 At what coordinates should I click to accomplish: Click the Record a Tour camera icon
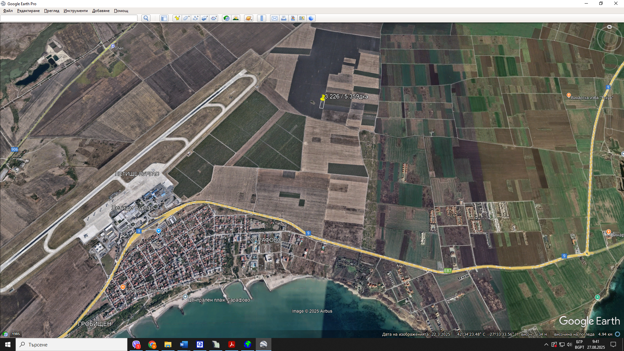214,18
